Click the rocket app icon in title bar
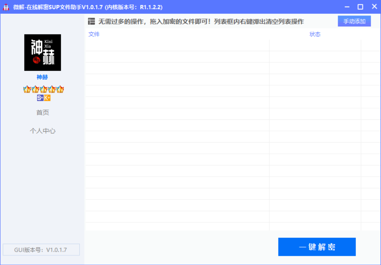This screenshot has height=265, width=381. click(6, 7)
